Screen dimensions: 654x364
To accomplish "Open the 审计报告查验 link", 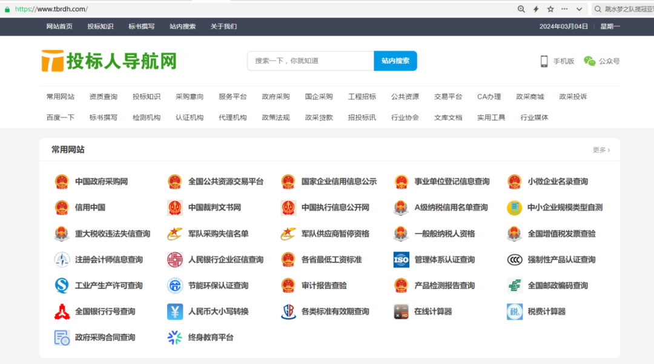I will click(324, 285).
